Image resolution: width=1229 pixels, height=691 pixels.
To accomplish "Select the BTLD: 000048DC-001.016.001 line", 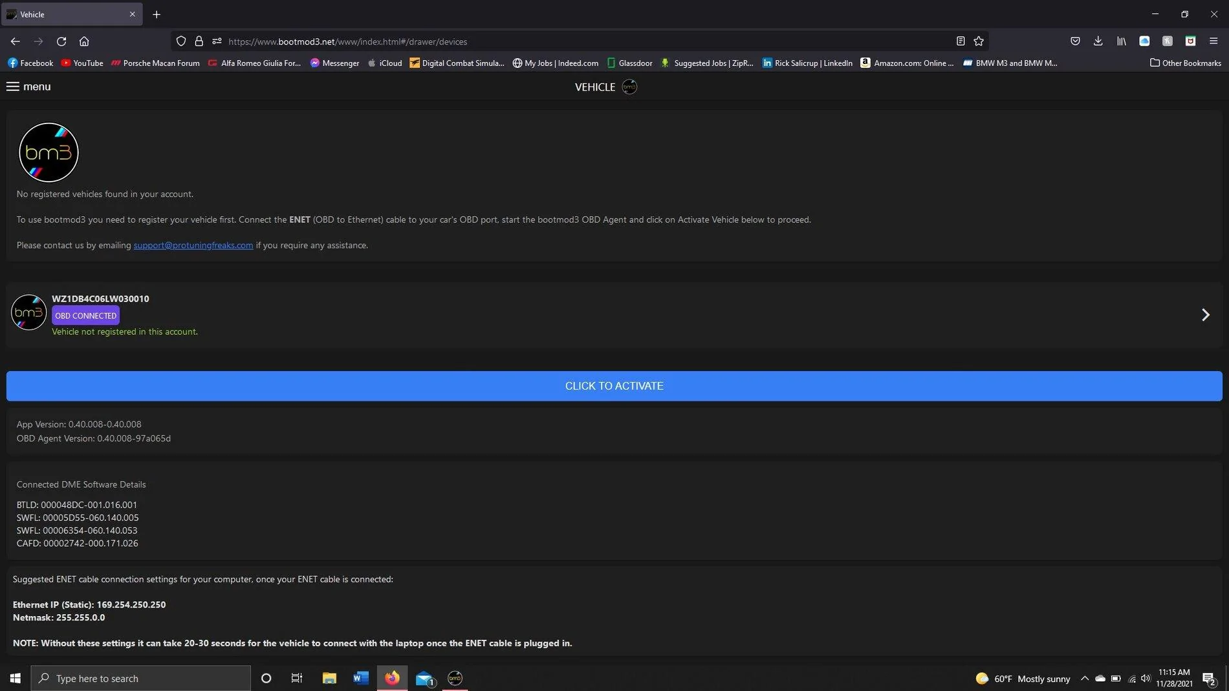I will pyautogui.click(x=77, y=505).
